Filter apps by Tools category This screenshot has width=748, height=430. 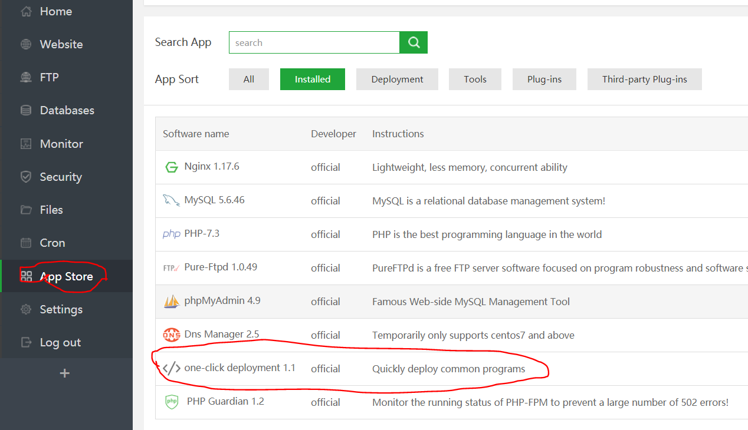475,80
